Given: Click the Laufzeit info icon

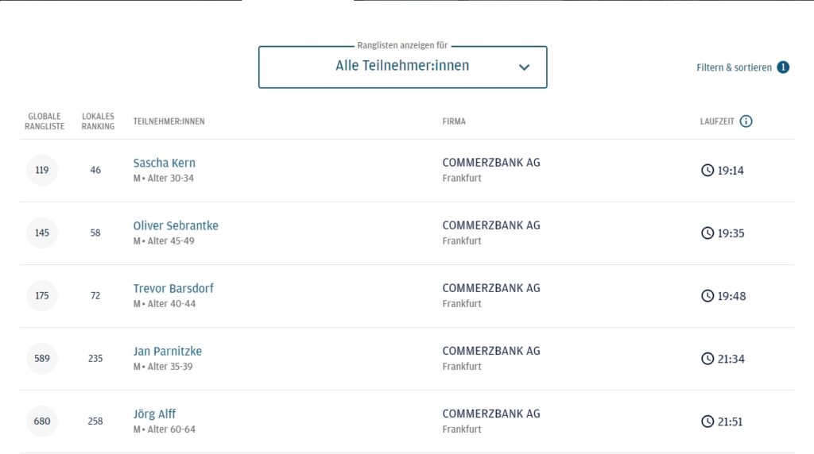Looking at the screenshot, I should click(746, 121).
